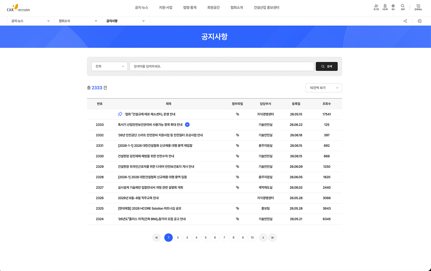Click the CAK 대한건설협회 logo
The image size is (431, 271).
click(18, 8)
